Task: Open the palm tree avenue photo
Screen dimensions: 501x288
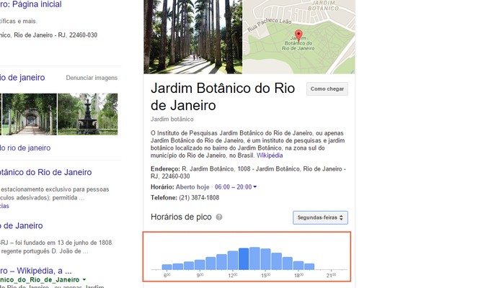Action: [x=193, y=37]
